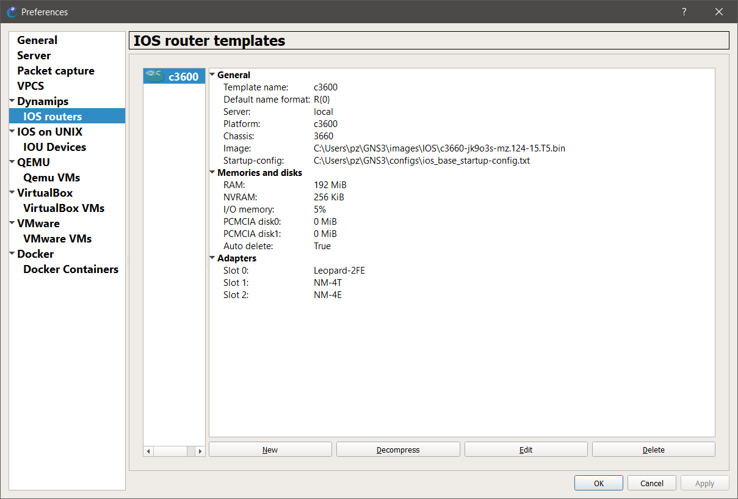
Task: Collapse the VirtualBox section arrow
Action: click(x=12, y=192)
